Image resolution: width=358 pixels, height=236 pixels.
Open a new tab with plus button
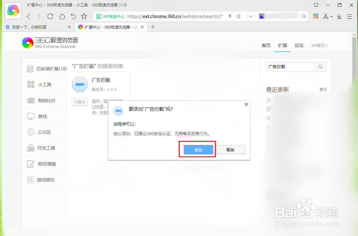pyautogui.click(x=153, y=27)
